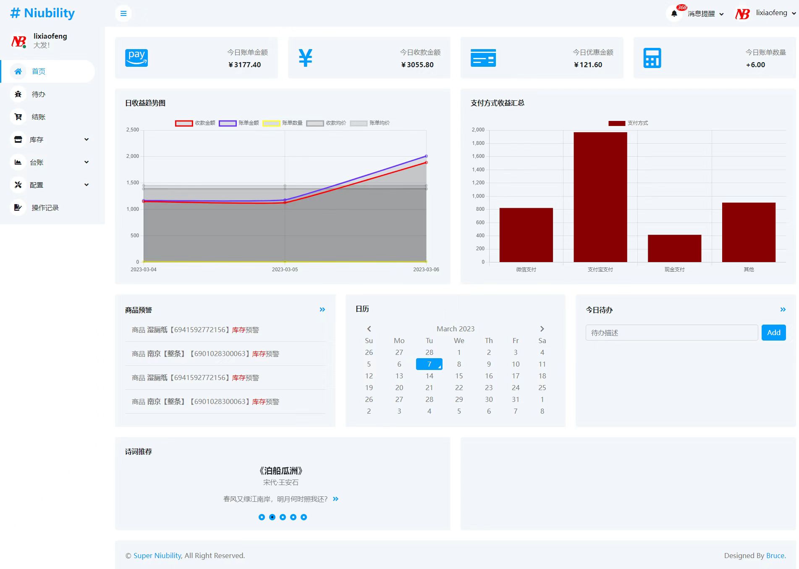799x569 pixels.
Task: Open the Super Niubility footer link
Action: click(157, 556)
